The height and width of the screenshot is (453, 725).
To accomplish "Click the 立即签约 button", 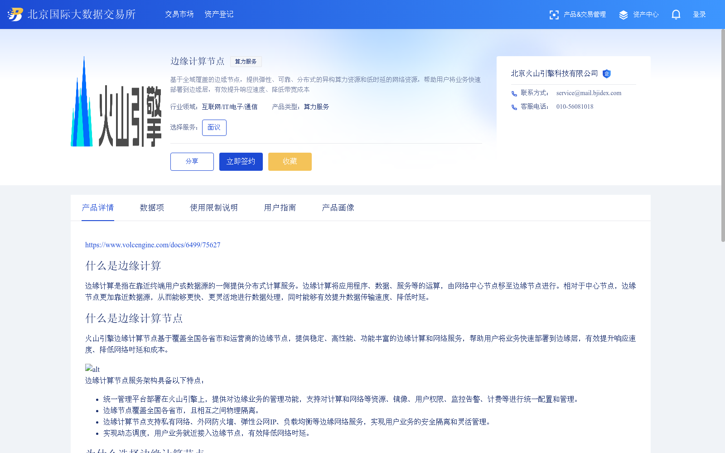I will 241,162.
